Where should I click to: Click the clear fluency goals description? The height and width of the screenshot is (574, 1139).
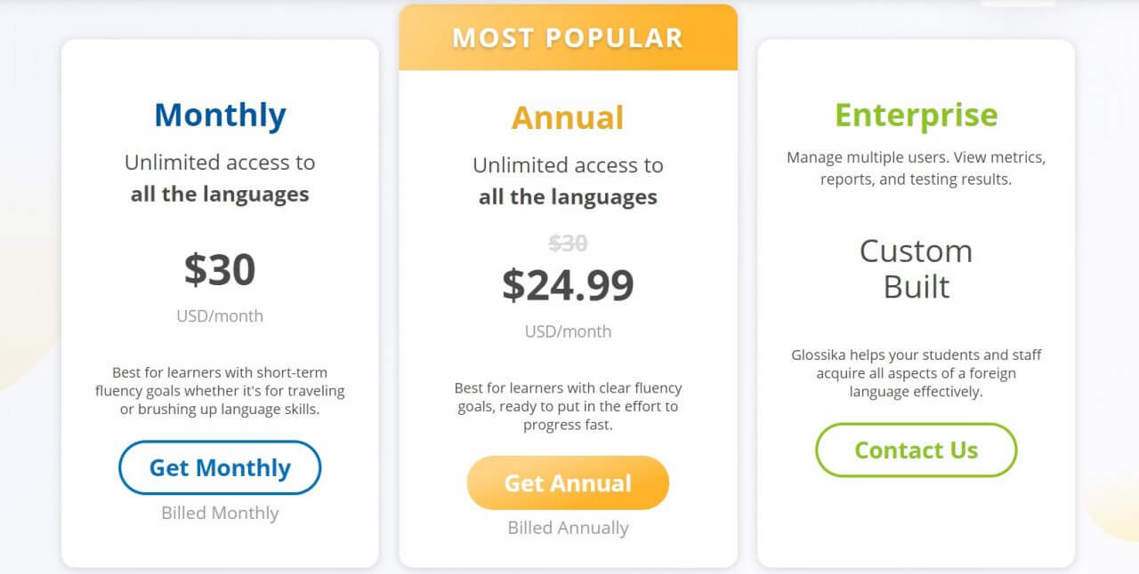568,406
